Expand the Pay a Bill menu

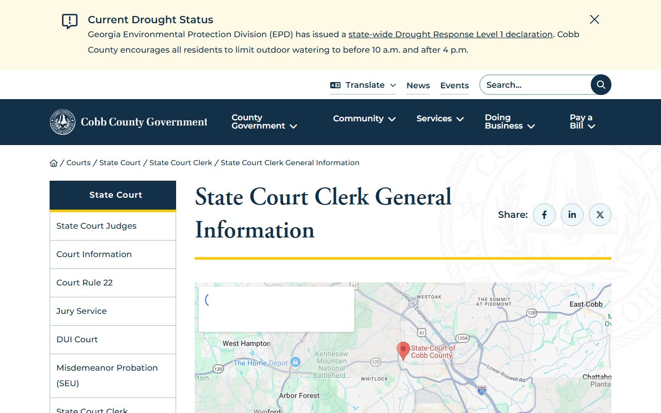583,122
